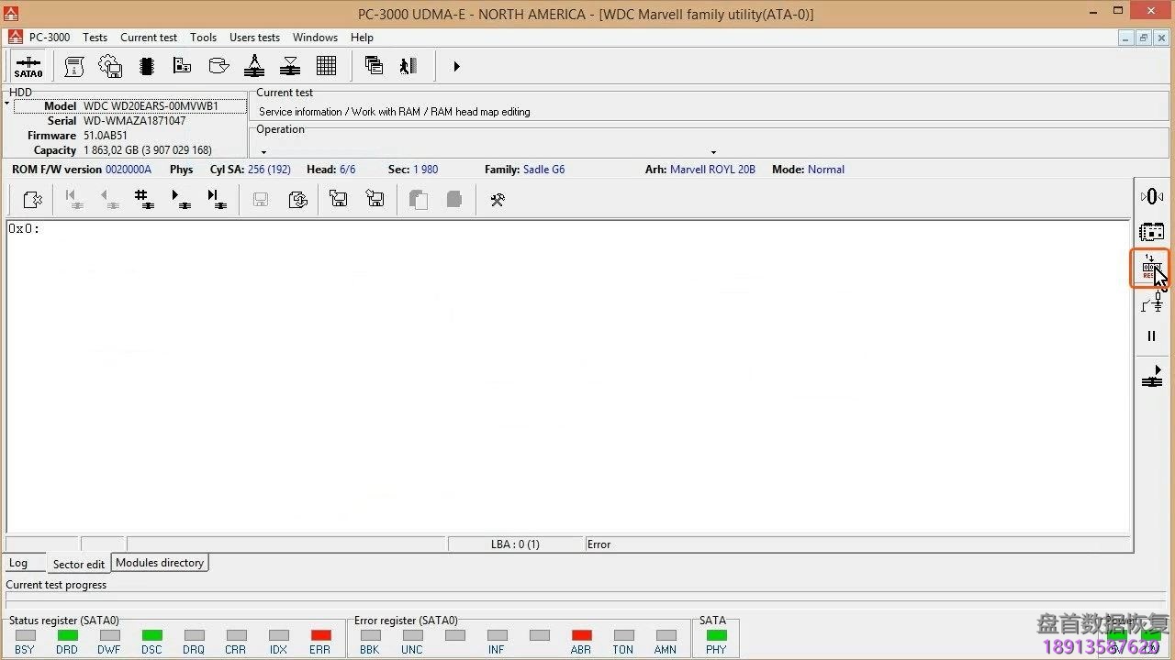Image resolution: width=1175 pixels, height=660 pixels.
Task: Click the Current test progress bar
Action: [x=569, y=598]
